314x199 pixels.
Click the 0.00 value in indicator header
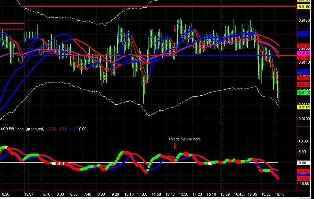(83, 129)
